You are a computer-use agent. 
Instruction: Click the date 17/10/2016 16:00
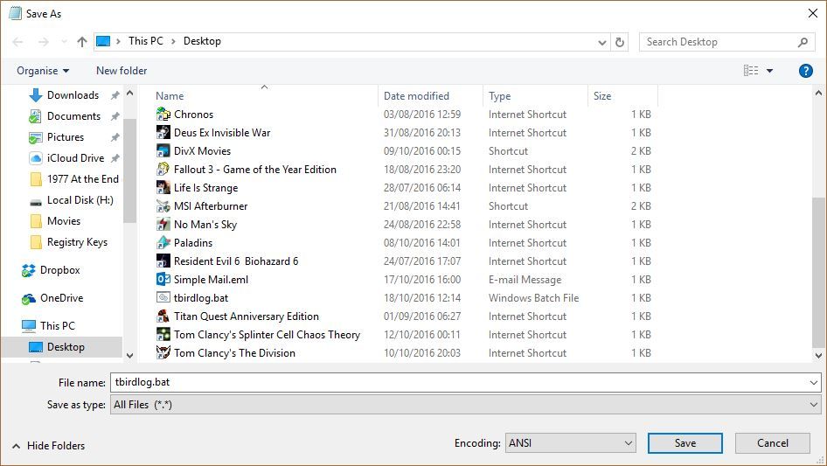pyautogui.click(x=422, y=279)
